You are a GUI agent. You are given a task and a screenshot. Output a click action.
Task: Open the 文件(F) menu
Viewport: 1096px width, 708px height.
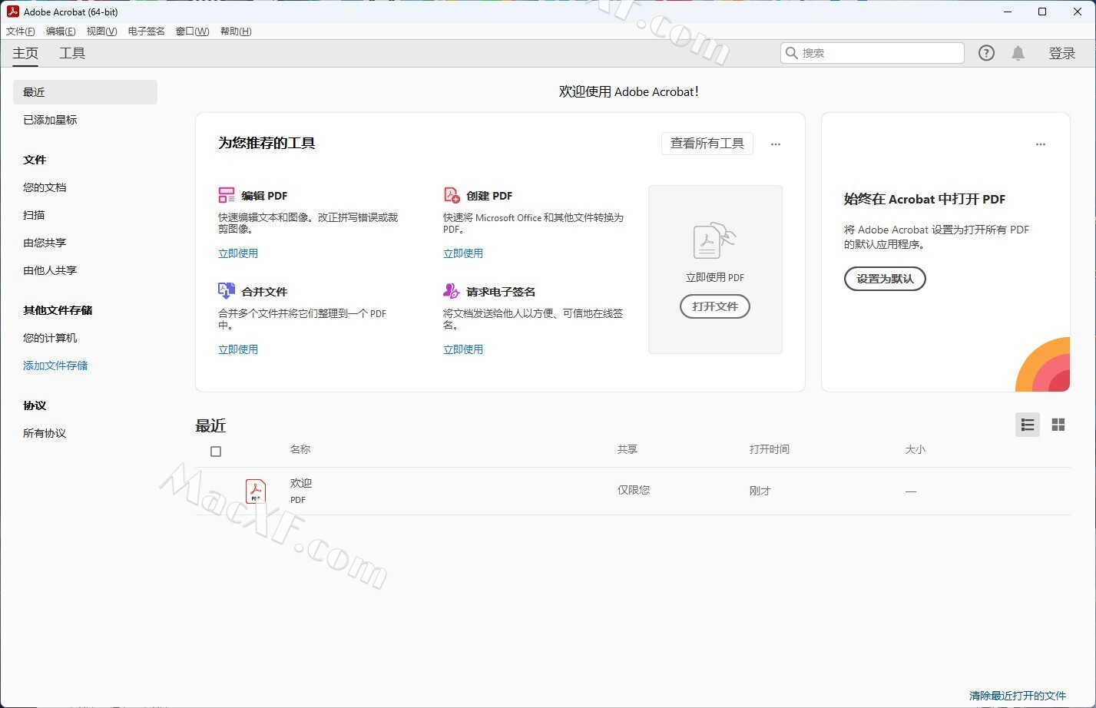click(21, 31)
